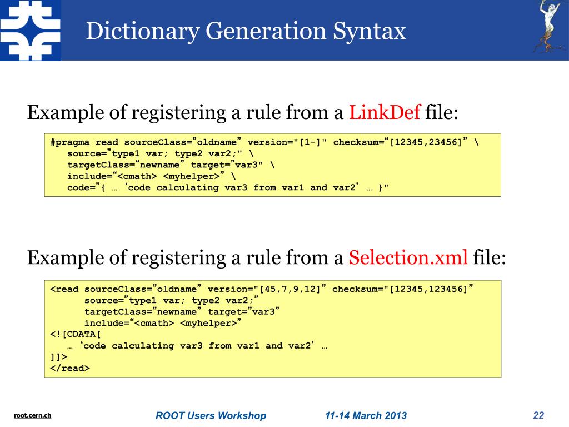
Task: Click the '11-14 March 2013' footer date
Action: click(366, 415)
